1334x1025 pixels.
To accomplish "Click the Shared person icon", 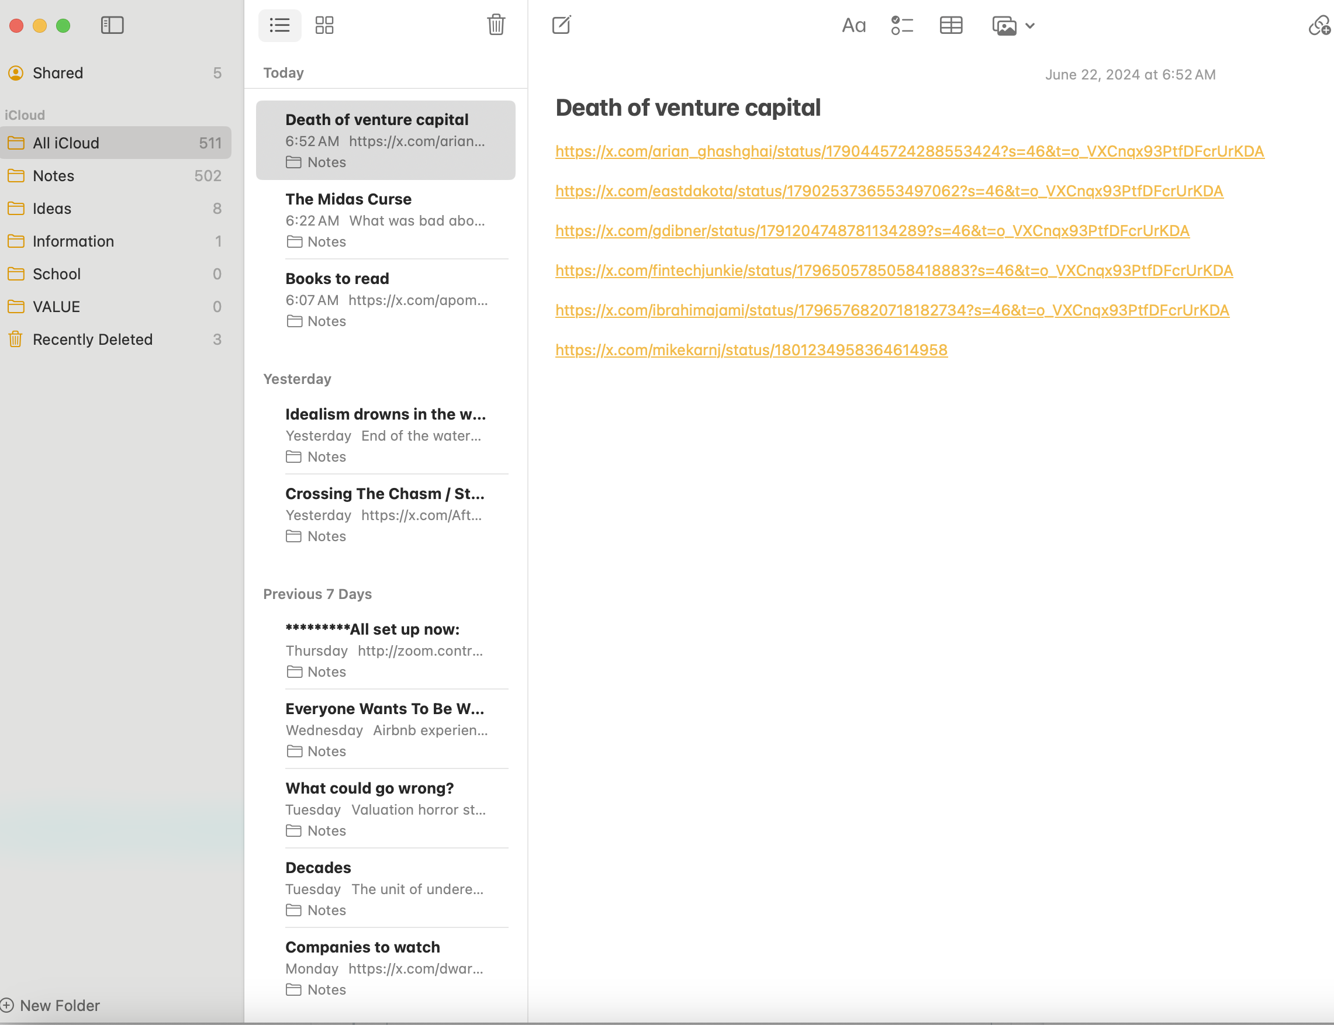I will (16, 73).
